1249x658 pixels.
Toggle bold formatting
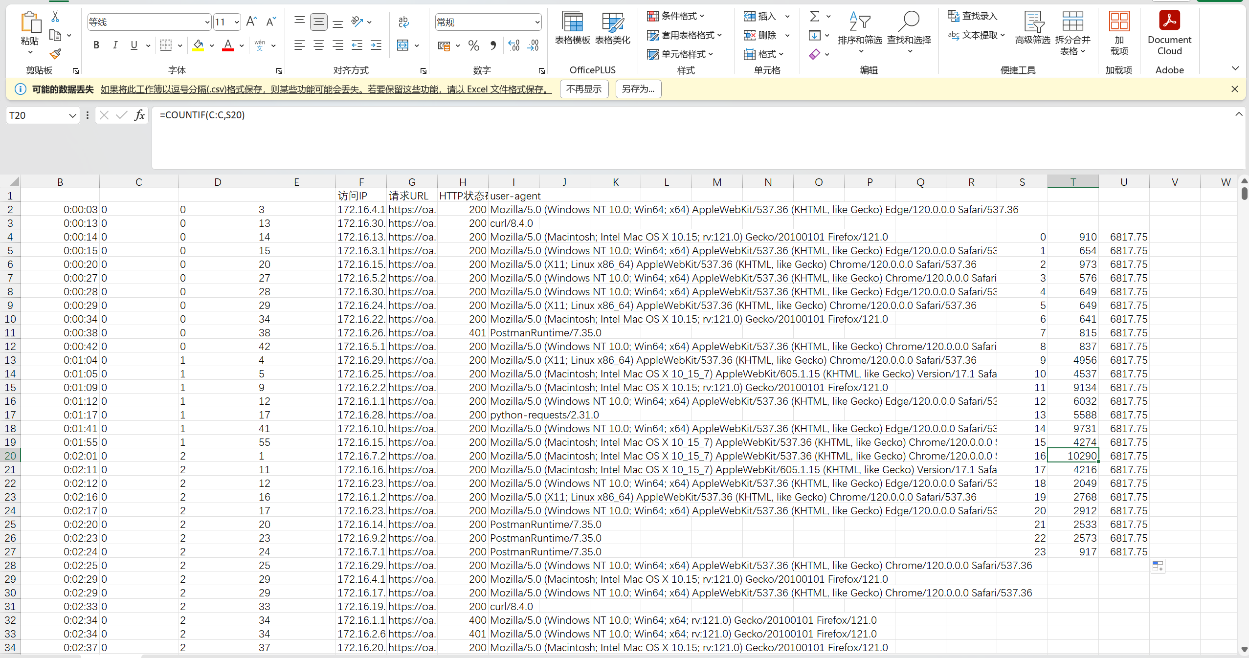point(96,45)
